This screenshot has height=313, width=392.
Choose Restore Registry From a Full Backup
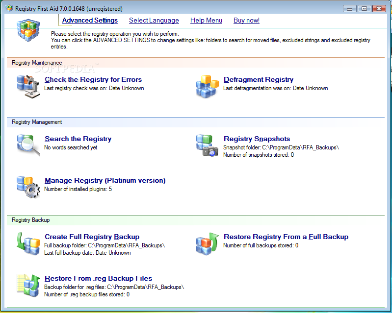[x=286, y=237]
